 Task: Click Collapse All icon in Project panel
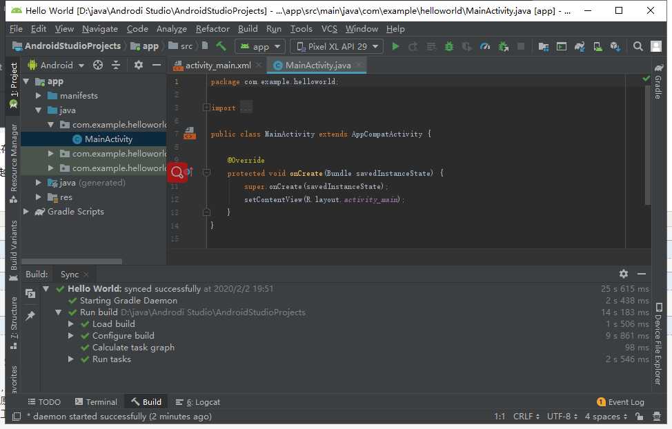point(116,65)
